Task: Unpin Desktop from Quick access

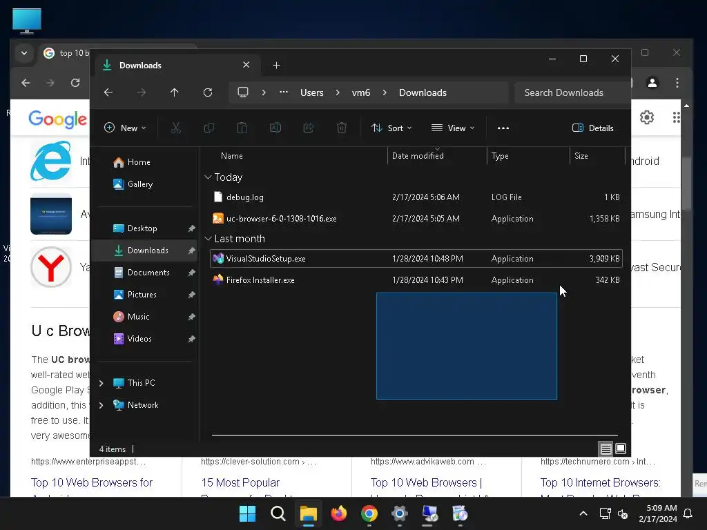Action: click(192, 228)
